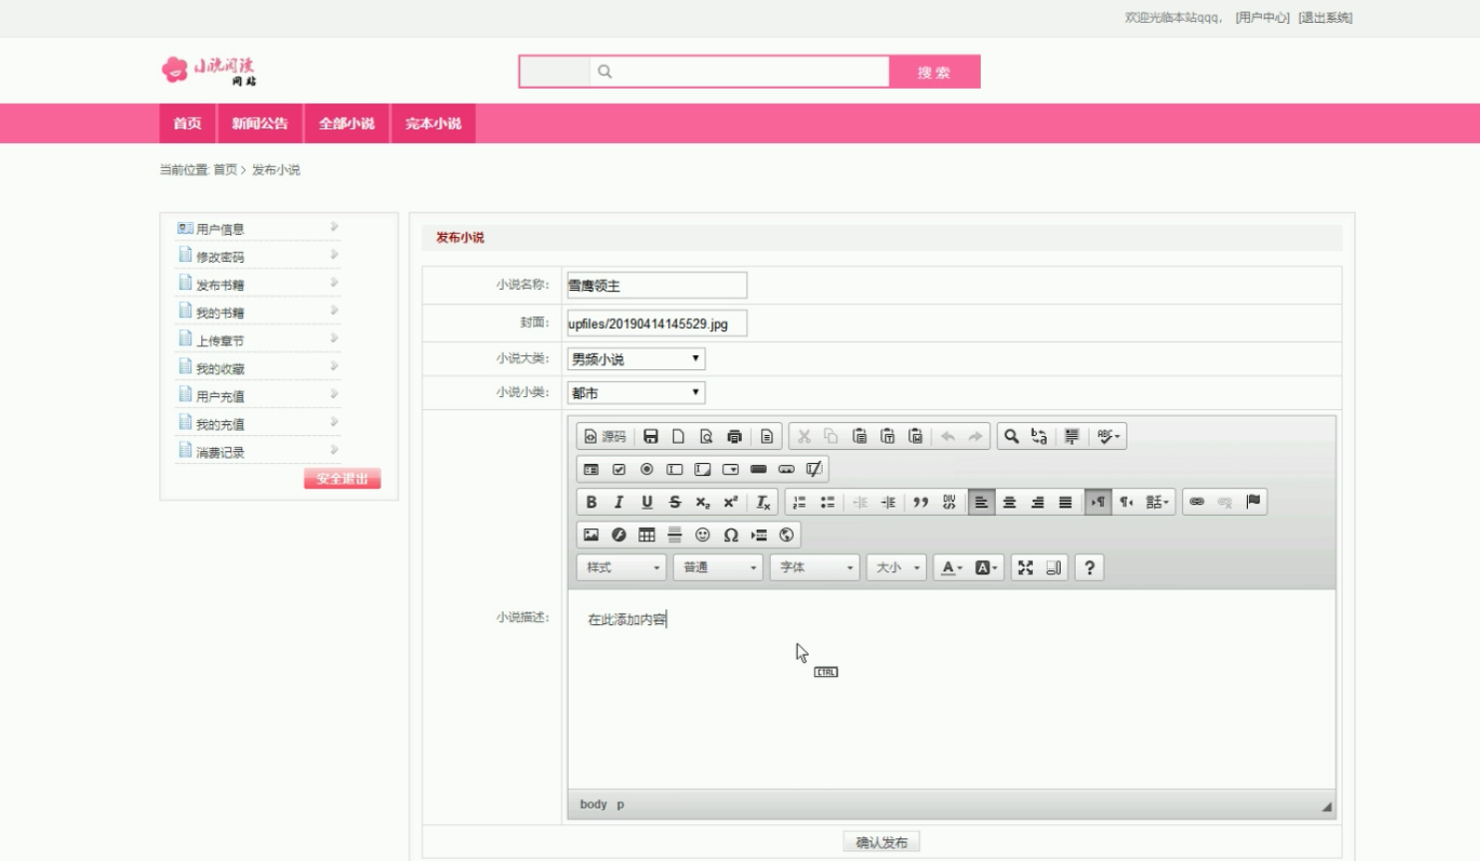This screenshot has height=861, width=1480.
Task: Insert a form element icon
Action: (591, 469)
